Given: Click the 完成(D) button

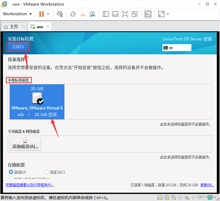Looking at the screenshot, I should [18, 47].
